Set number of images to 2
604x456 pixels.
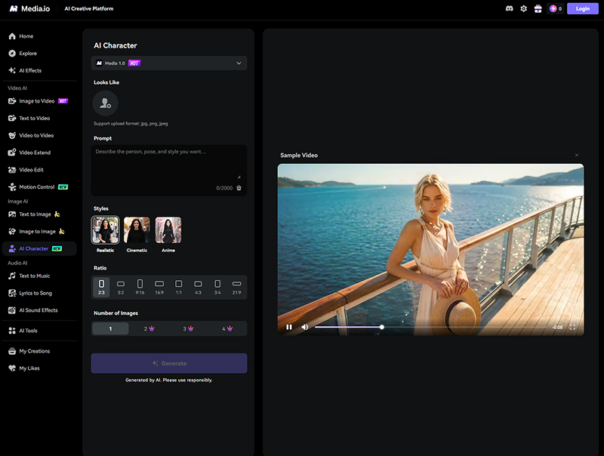click(149, 328)
